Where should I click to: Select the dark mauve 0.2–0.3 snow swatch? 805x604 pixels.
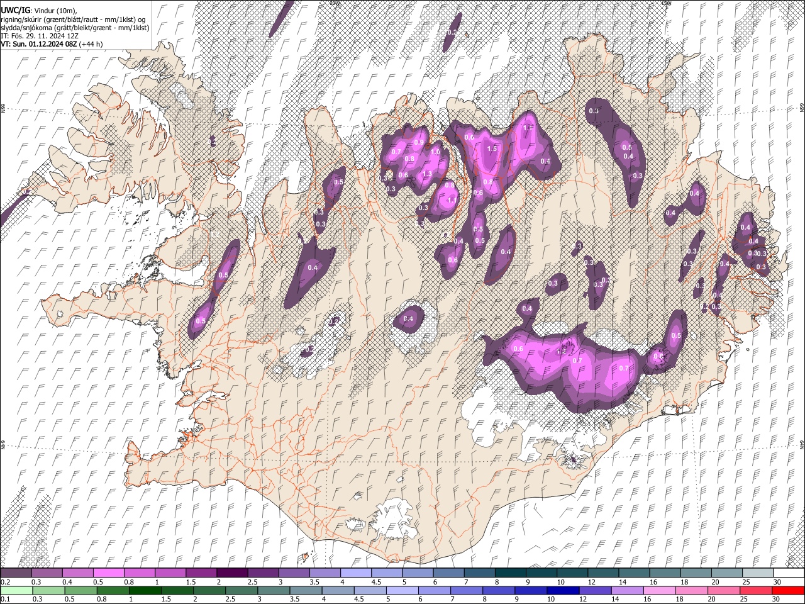pyautogui.click(x=16, y=573)
